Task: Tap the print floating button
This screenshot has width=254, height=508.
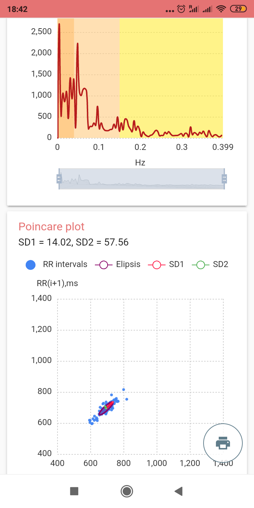Action: point(223,443)
